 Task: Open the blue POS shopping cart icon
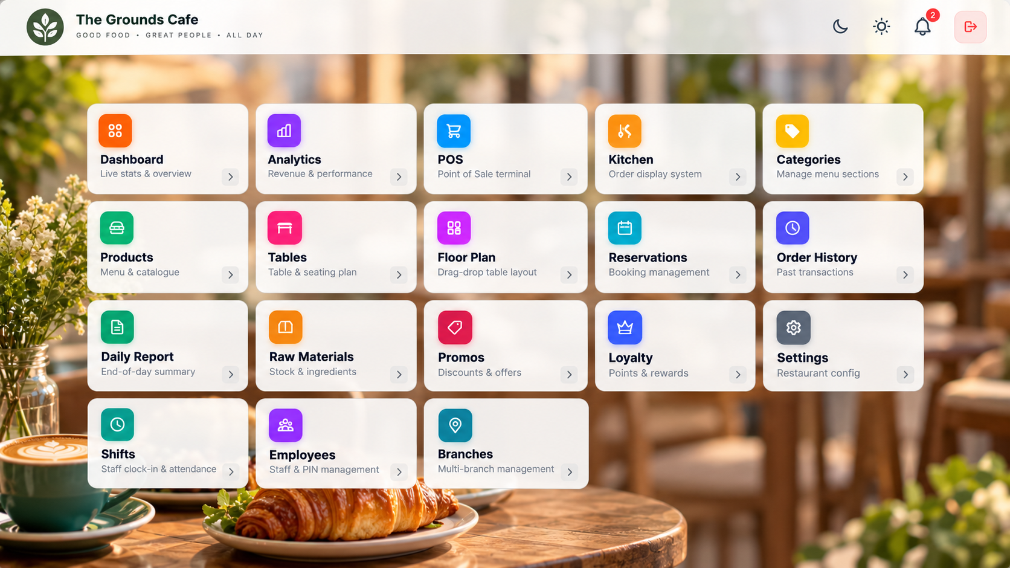coord(454,131)
